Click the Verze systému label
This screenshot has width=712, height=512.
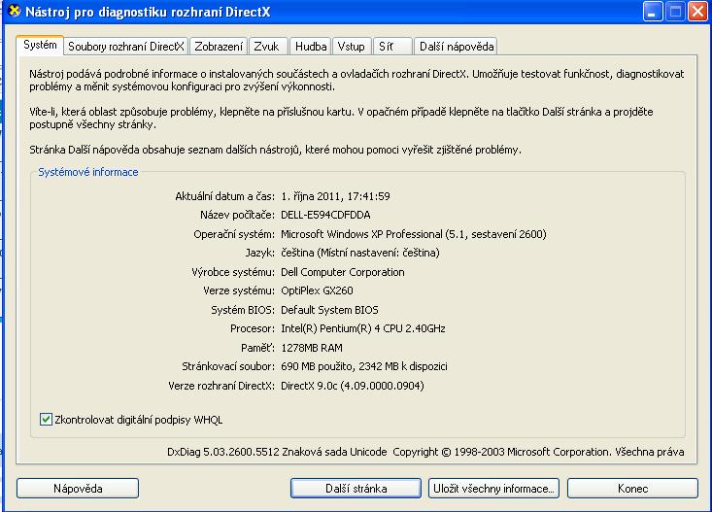click(239, 290)
